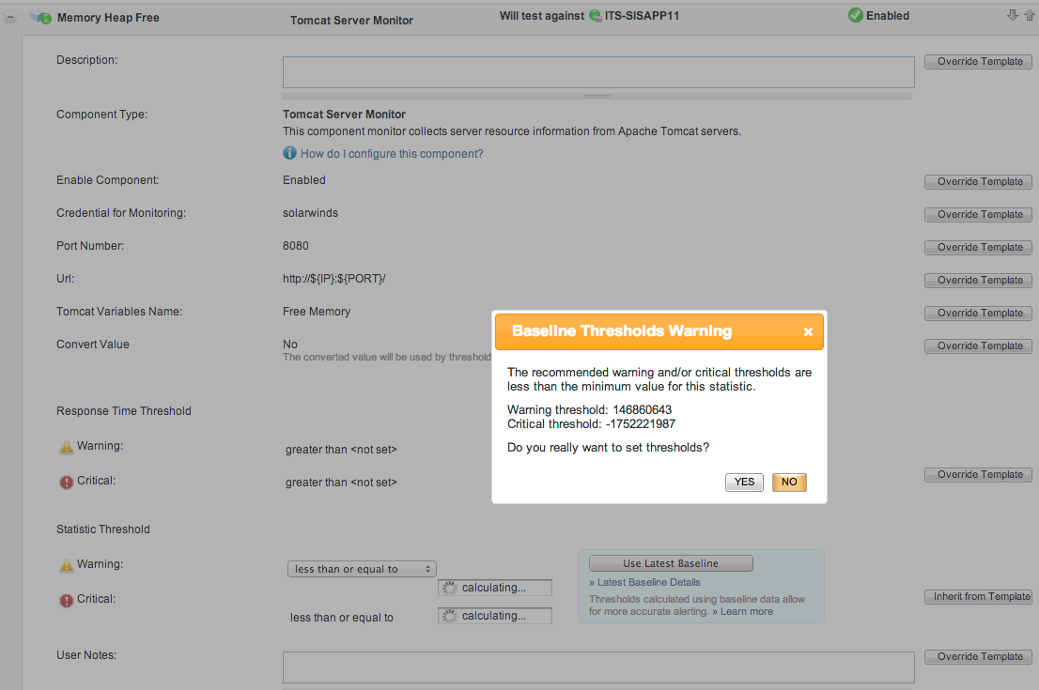
Task: Click Override Template for Description
Action: click(x=978, y=62)
